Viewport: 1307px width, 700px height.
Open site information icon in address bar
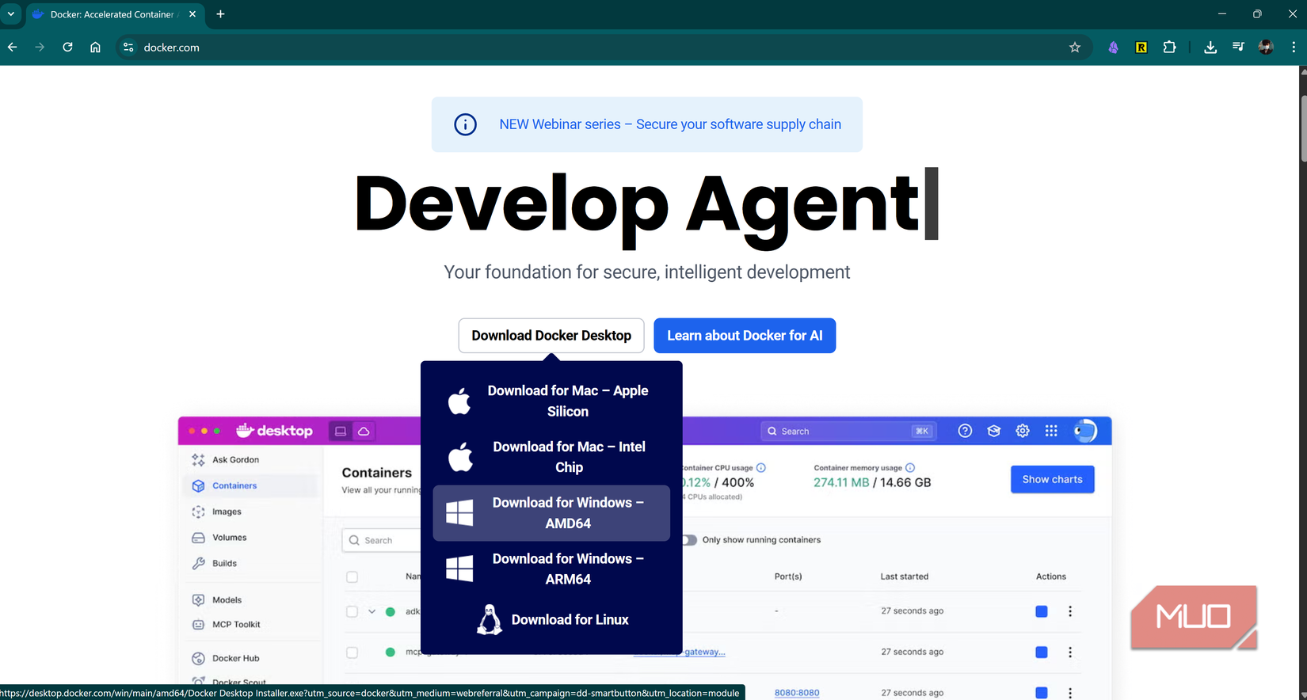click(x=128, y=48)
